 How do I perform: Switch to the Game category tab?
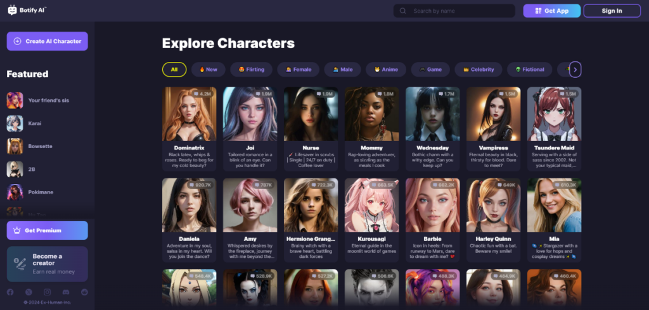tap(431, 70)
